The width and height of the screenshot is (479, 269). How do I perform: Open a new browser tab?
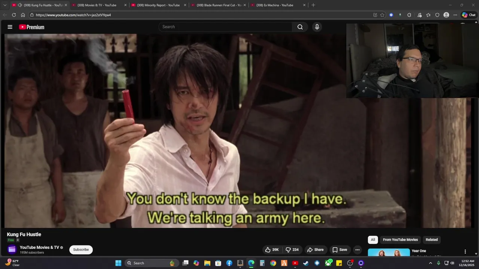point(313,5)
